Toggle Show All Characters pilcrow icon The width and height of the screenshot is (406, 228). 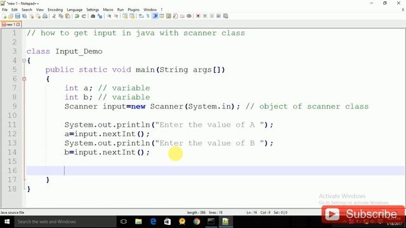(x=148, y=16)
